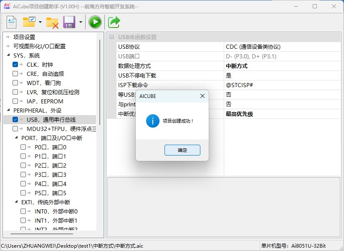Screen dimensions: 344x251
Task: Collapse the PERIPHERAL 外设 tree node
Action: pos(8,110)
